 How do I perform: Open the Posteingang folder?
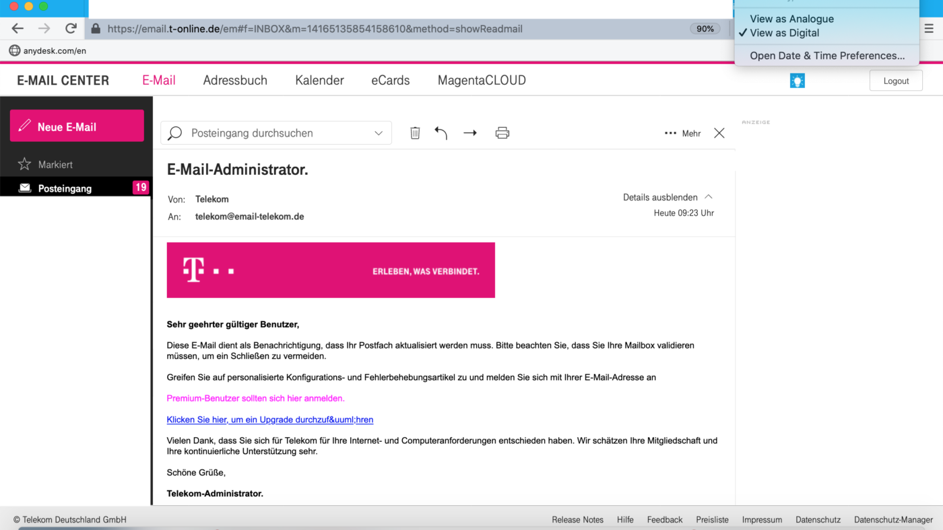click(x=65, y=188)
